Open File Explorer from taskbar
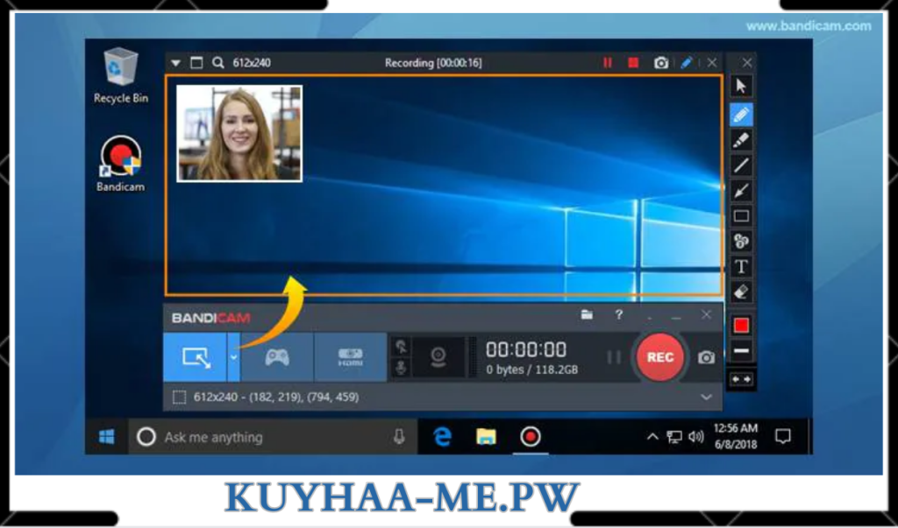Screen dimensions: 898x528 coord(486,438)
